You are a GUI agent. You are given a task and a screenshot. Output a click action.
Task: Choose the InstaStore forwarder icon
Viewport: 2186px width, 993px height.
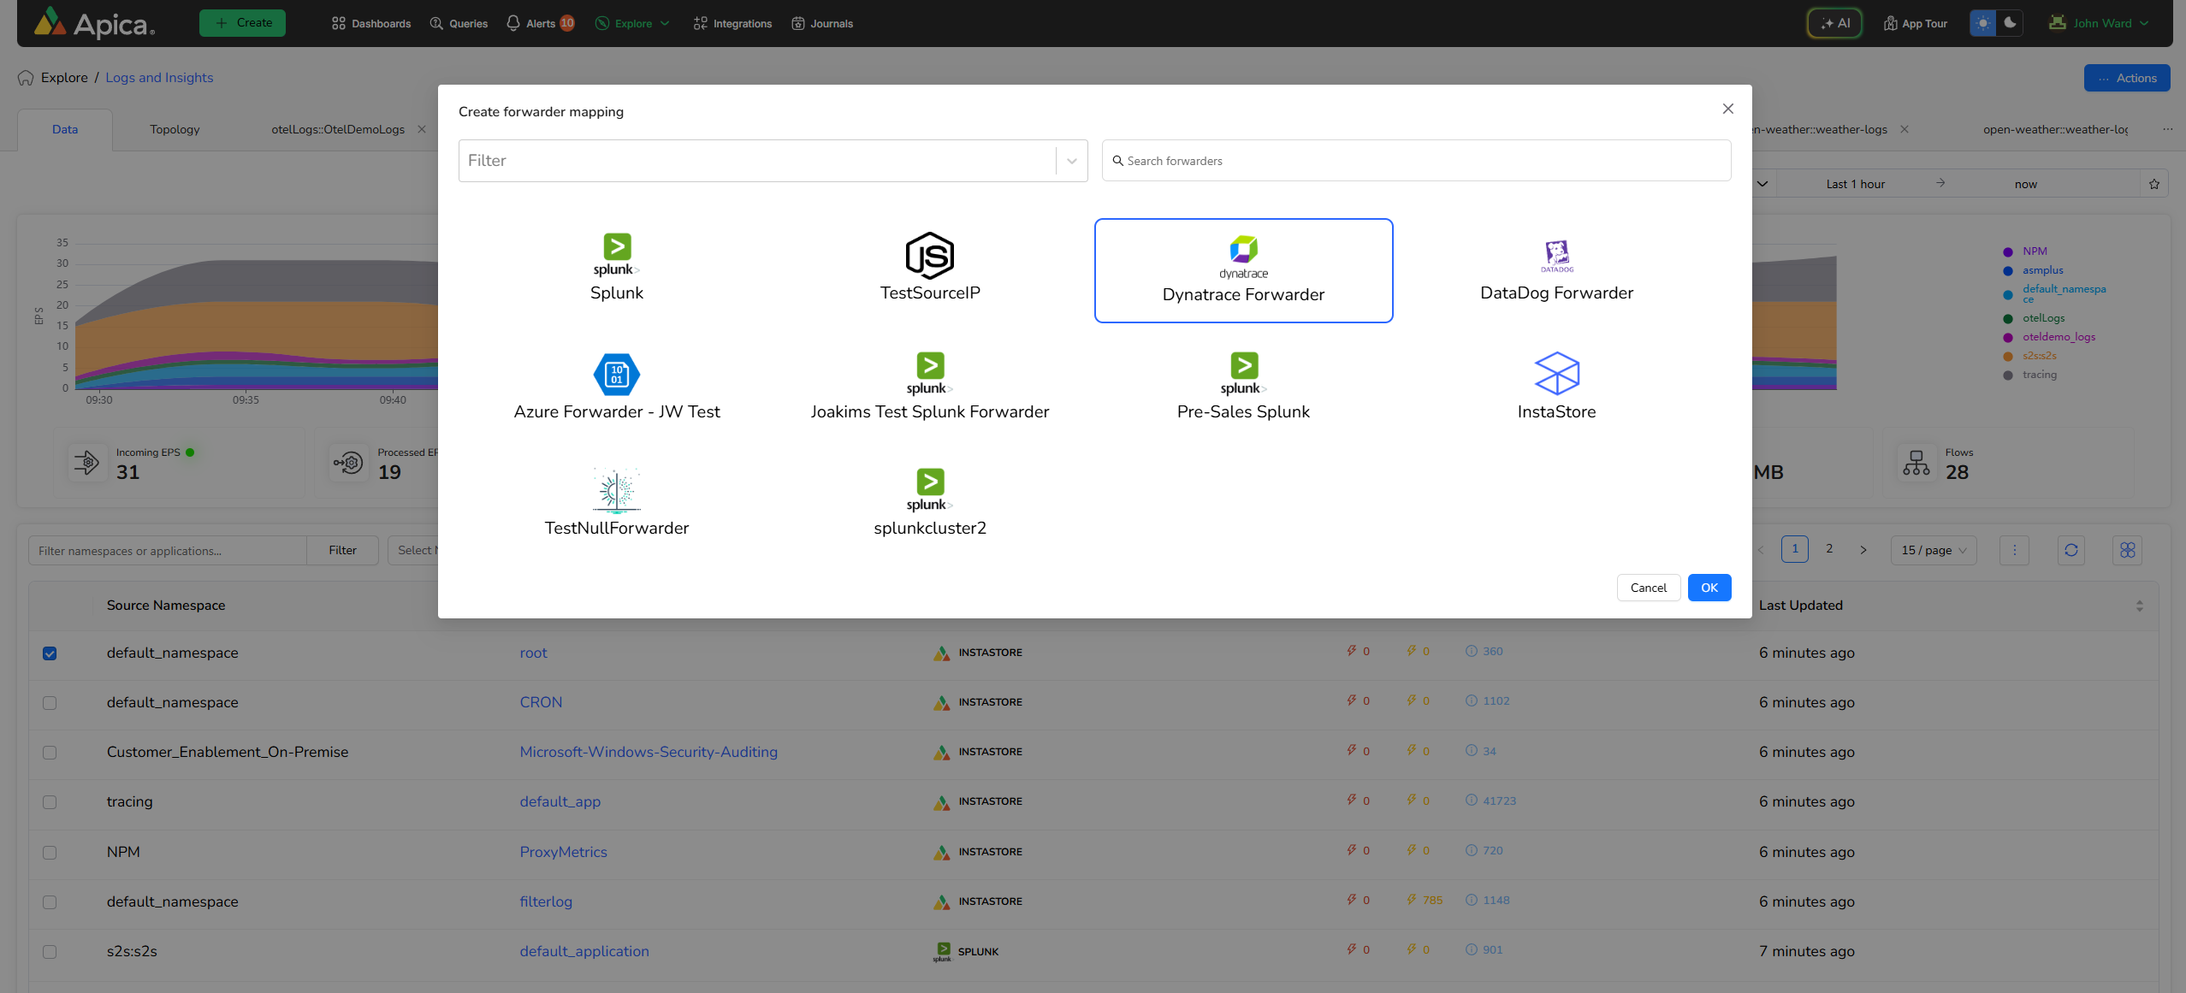click(x=1556, y=374)
